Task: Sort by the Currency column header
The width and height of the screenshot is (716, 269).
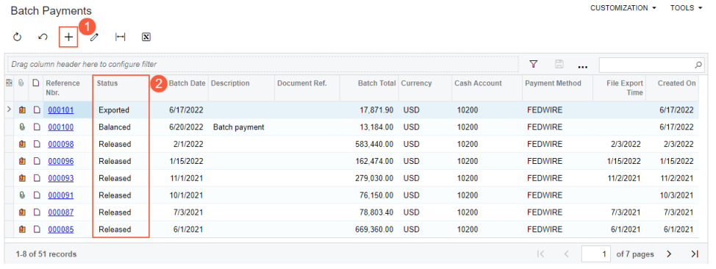Action: coord(417,83)
